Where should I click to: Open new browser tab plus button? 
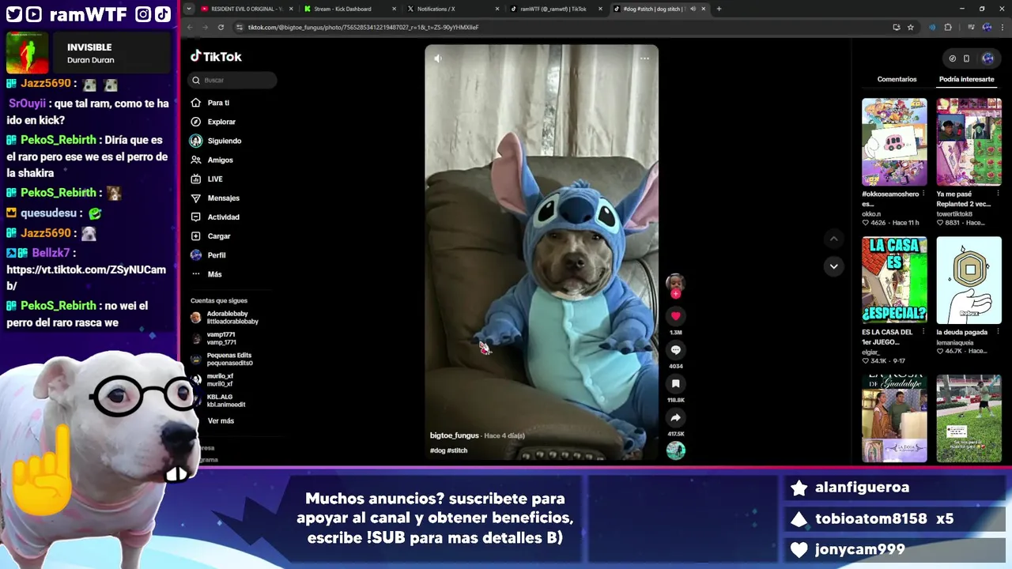click(x=719, y=9)
